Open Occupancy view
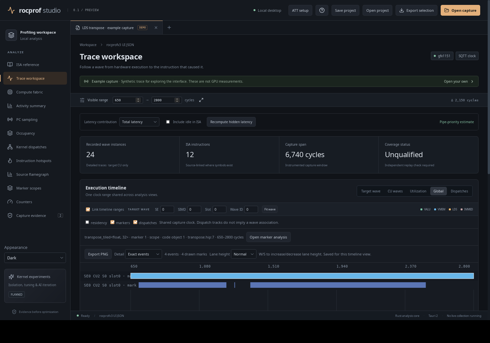Viewport: 490px width, 343px height. [x=35, y=133]
